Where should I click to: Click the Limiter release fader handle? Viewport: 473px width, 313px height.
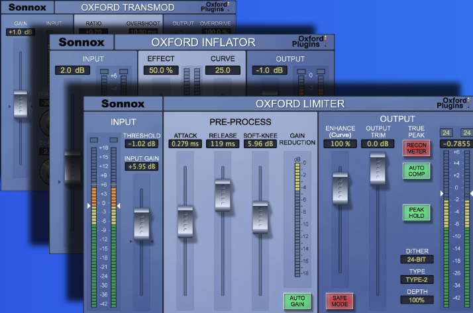[x=223, y=195]
